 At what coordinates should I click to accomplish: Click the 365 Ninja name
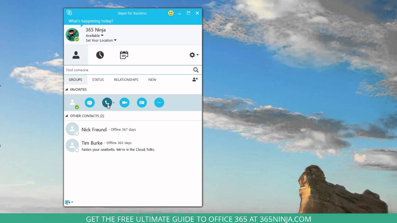point(96,30)
